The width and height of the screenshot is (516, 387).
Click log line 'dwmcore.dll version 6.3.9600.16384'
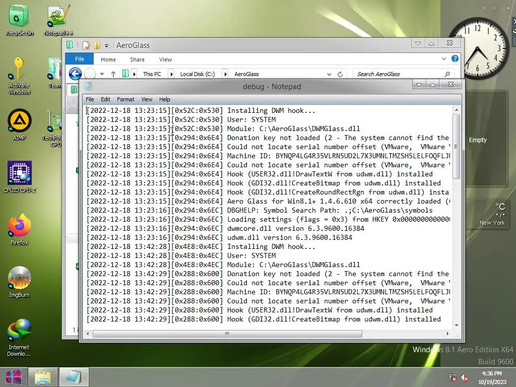pyautogui.click(x=225, y=228)
